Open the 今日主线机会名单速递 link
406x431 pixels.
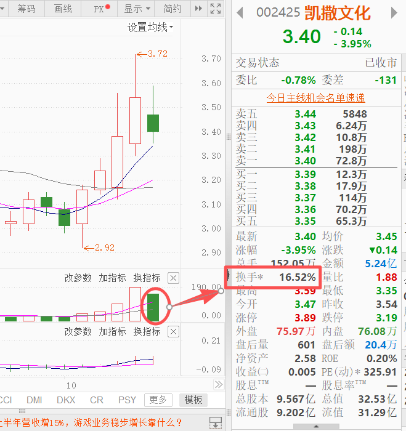point(315,98)
